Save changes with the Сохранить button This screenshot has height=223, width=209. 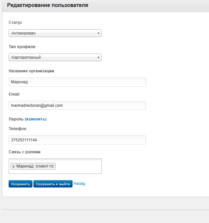tap(20, 184)
